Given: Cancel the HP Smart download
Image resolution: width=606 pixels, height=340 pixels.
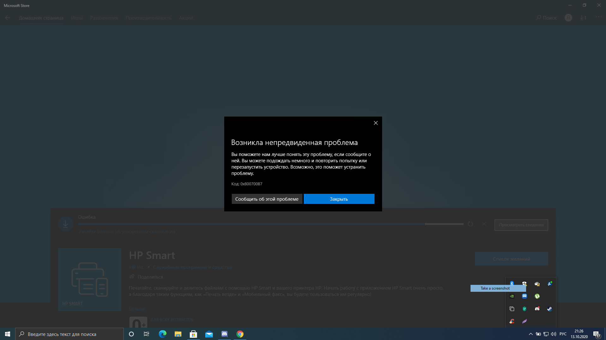Looking at the screenshot, I should tap(484, 224).
